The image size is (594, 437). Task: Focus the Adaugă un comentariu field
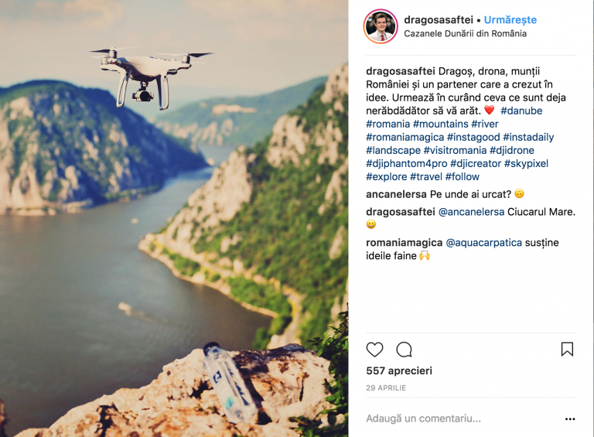(463, 418)
